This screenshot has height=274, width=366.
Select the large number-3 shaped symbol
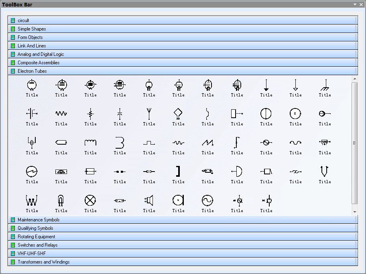coord(120,143)
